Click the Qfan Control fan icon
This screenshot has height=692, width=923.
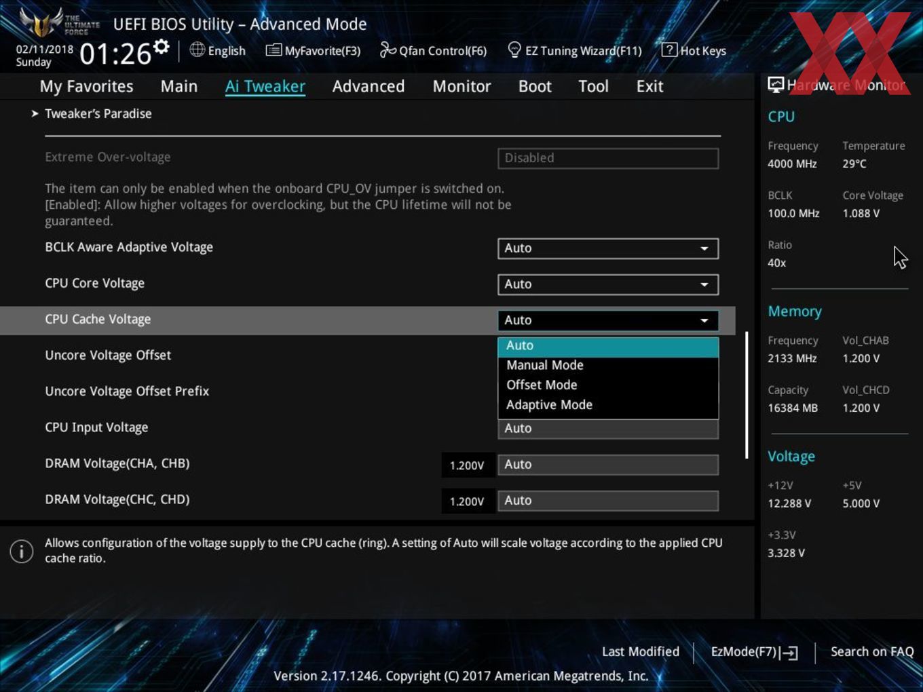point(388,50)
